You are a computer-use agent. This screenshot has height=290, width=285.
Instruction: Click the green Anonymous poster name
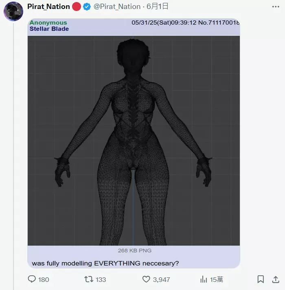48,23
